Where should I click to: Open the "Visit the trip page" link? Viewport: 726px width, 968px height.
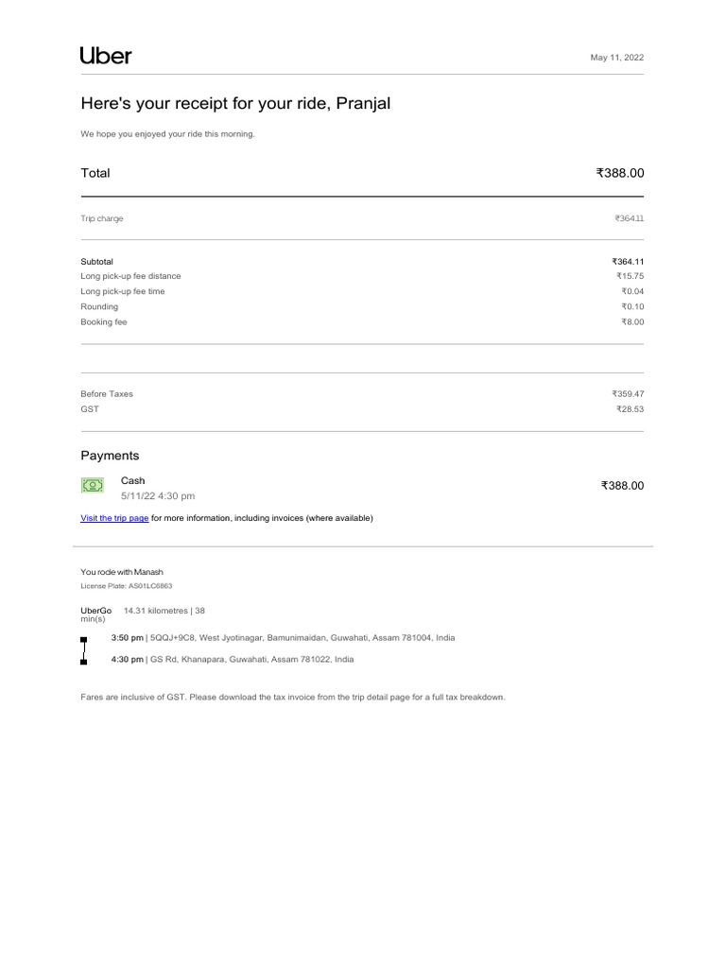tap(114, 518)
